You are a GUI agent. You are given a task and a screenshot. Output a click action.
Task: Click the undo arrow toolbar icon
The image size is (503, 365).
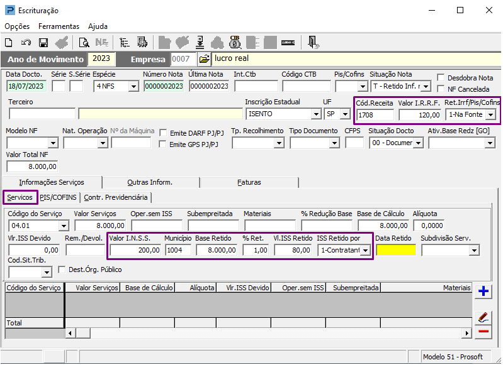click(x=26, y=43)
